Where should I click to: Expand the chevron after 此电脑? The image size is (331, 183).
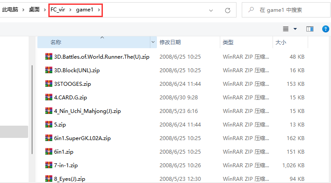click(x=23, y=10)
